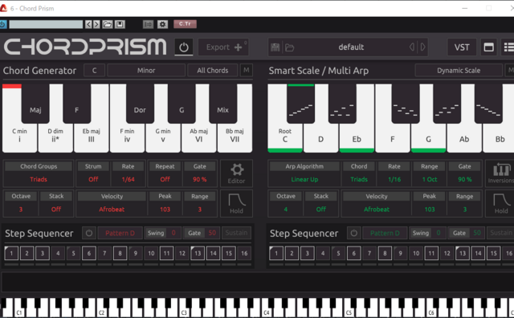The image size is (514, 318).
Task: Select the left Pattern D menu
Action: (120, 233)
